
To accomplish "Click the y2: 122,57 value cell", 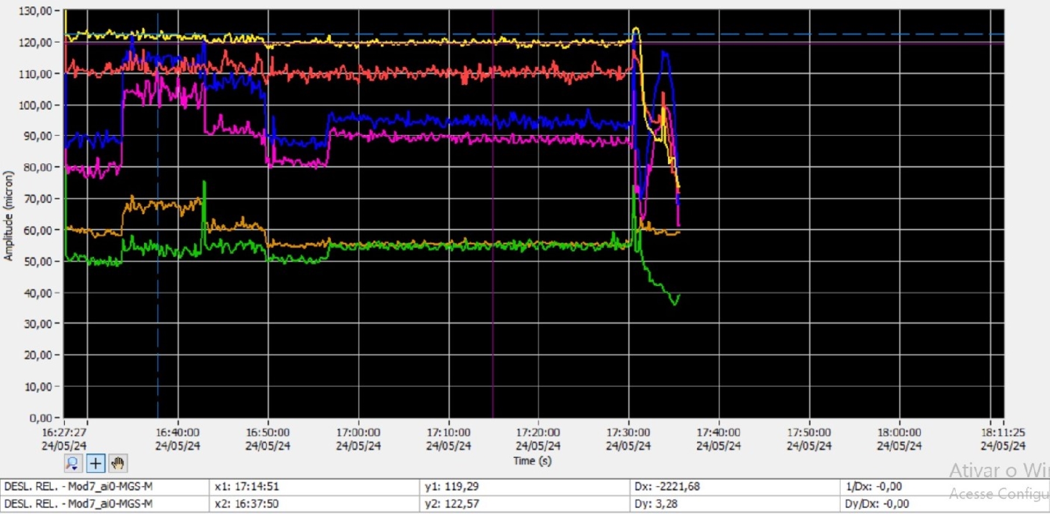I will click(x=524, y=504).
